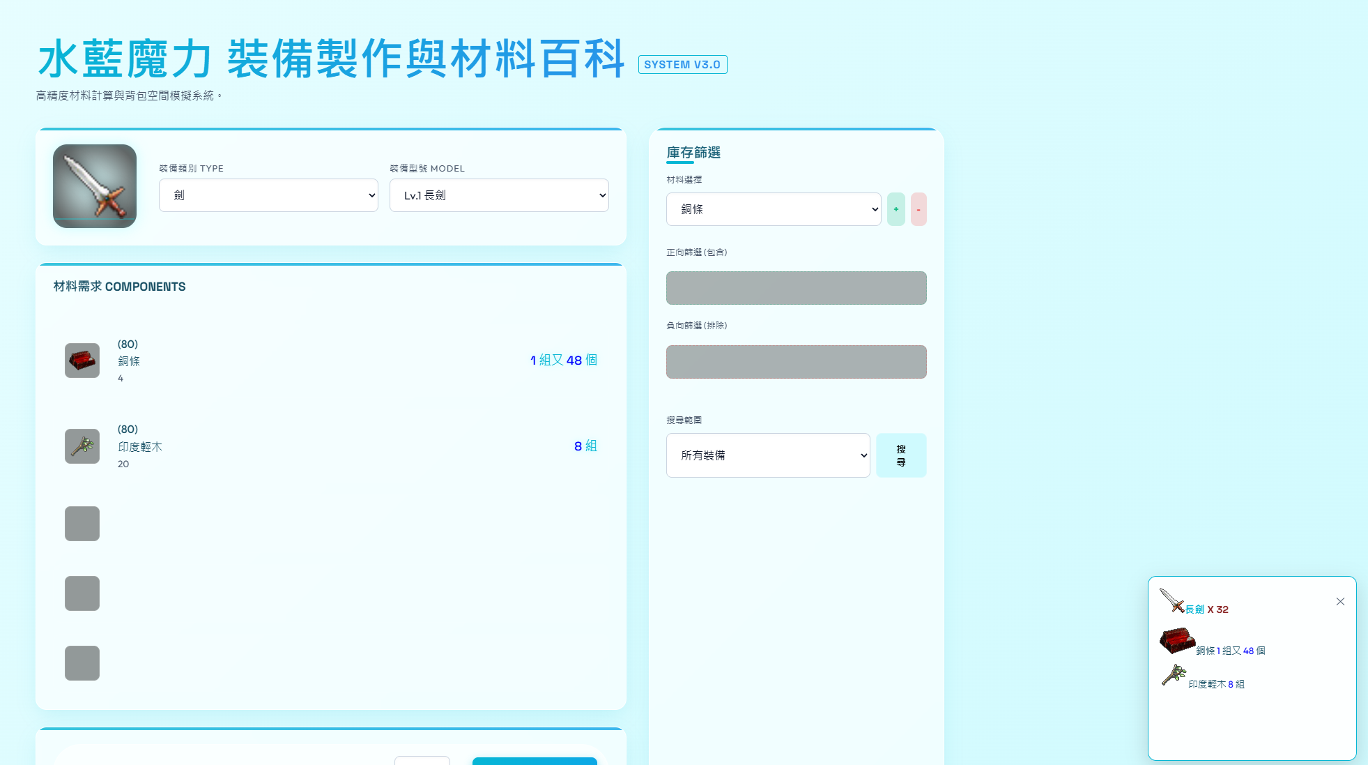Remove material with the red minus button
The width and height of the screenshot is (1368, 765).
pyautogui.click(x=919, y=209)
